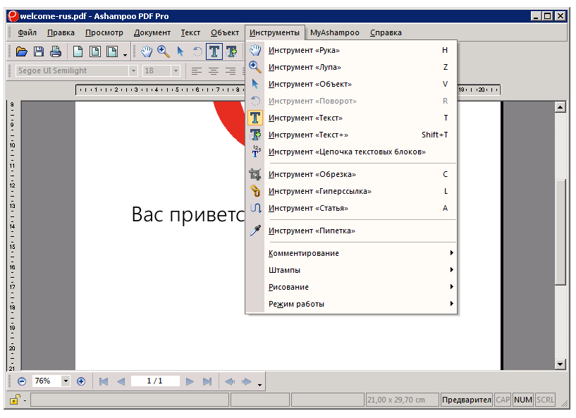The height and width of the screenshot is (418, 576).
Task: Click the zoom in plus icon
Action: click(x=81, y=381)
